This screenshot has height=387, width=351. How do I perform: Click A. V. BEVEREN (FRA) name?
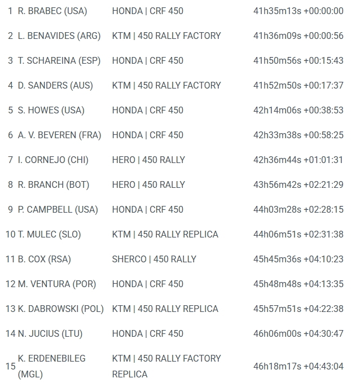click(x=59, y=135)
